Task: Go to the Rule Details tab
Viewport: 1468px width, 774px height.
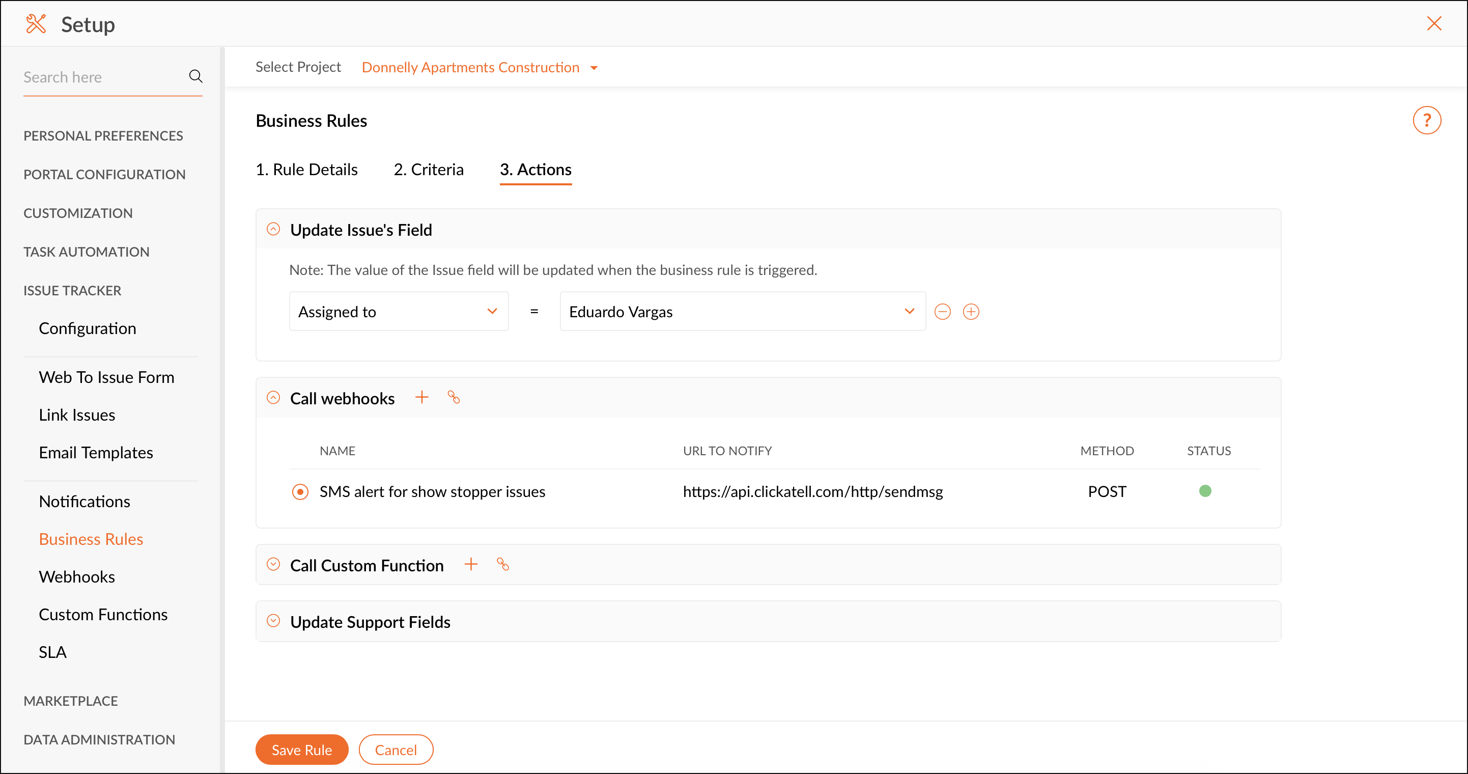Action: click(306, 169)
